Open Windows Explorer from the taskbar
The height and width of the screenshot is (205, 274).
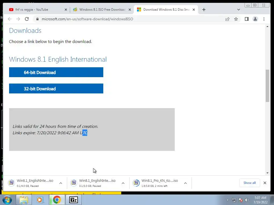[24, 200]
